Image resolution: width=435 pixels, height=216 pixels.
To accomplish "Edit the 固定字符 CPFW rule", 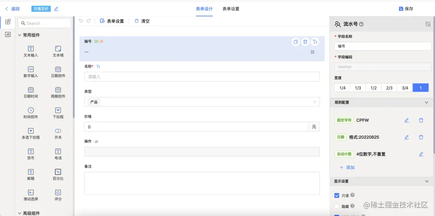I will click(x=407, y=120).
